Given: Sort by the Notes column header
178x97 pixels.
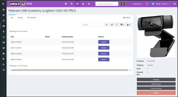Looking at the screenshot, I should 47,37.
